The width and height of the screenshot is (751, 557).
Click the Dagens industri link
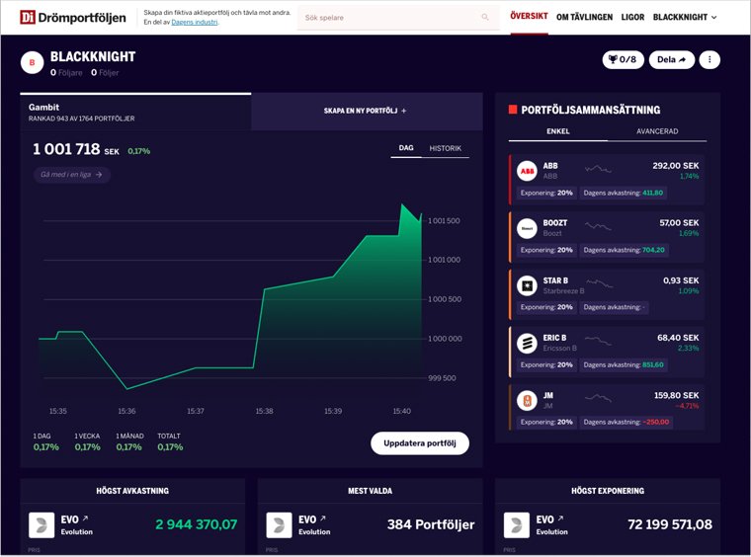194,22
